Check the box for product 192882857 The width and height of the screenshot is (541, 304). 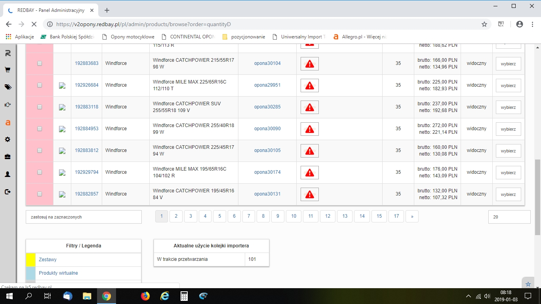coord(40,194)
